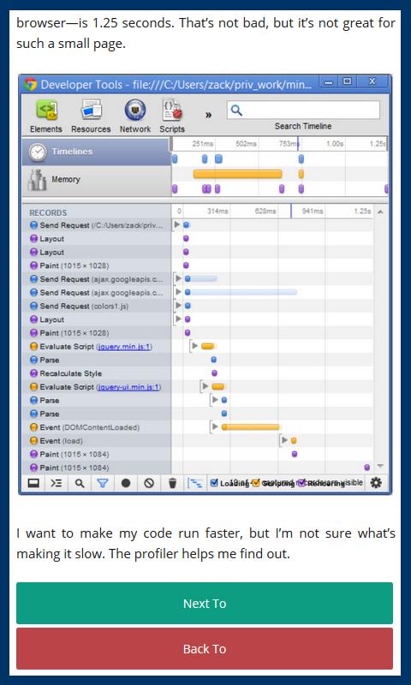This screenshot has height=685, width=411.
Task: Show the console via the bottom bar icon
Action: (x=56, y=483)
